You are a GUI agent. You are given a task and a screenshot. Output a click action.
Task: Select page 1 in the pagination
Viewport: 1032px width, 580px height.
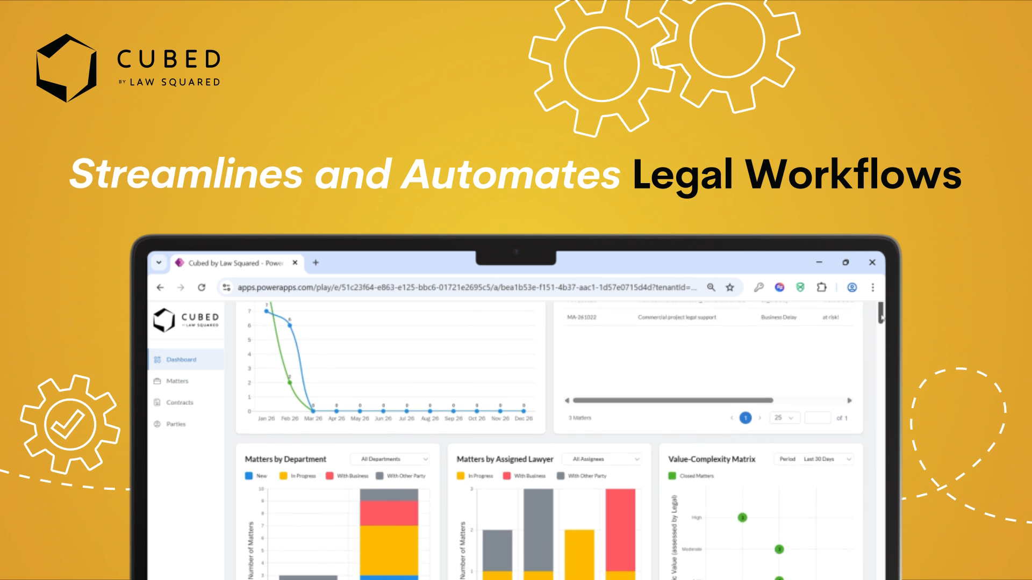point(746,418)
